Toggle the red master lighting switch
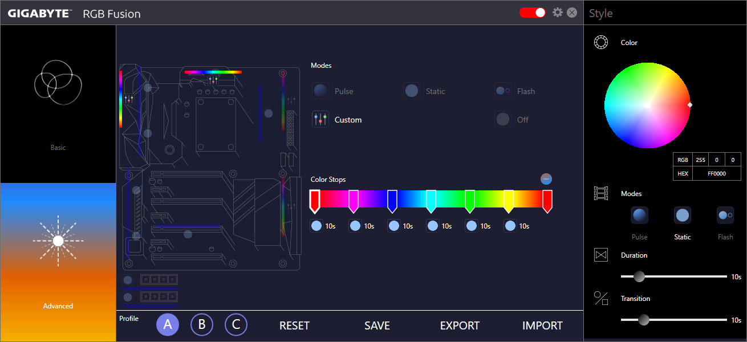The image size is (747, 342). pyautogui.click(x=533, y=13)
